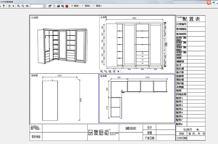The height and width of the screenshot is (144, 218).
Task: Click the blue save copy icon
Action: pos(63,6)
